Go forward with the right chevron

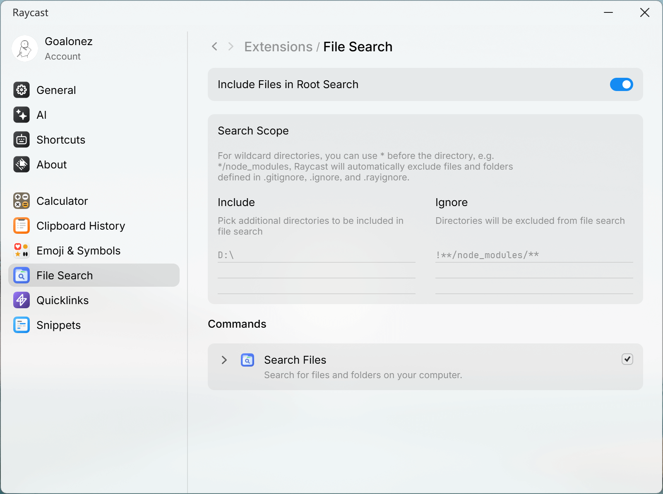(231, 46)
